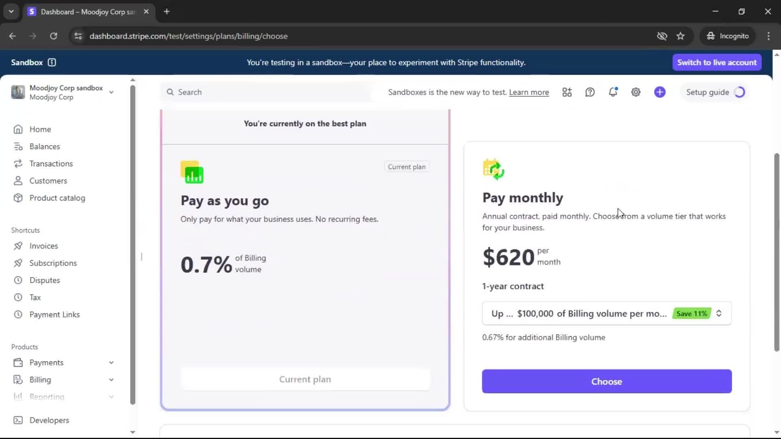Open the Stripe apps grid icon

coord(567,92)
